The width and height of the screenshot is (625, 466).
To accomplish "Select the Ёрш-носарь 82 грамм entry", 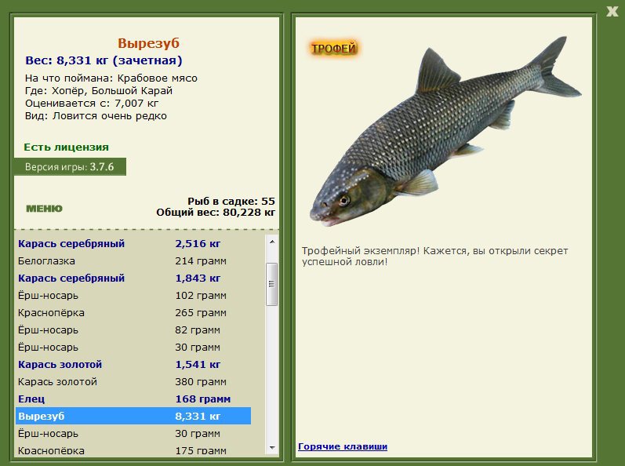I will click(133, 330).
